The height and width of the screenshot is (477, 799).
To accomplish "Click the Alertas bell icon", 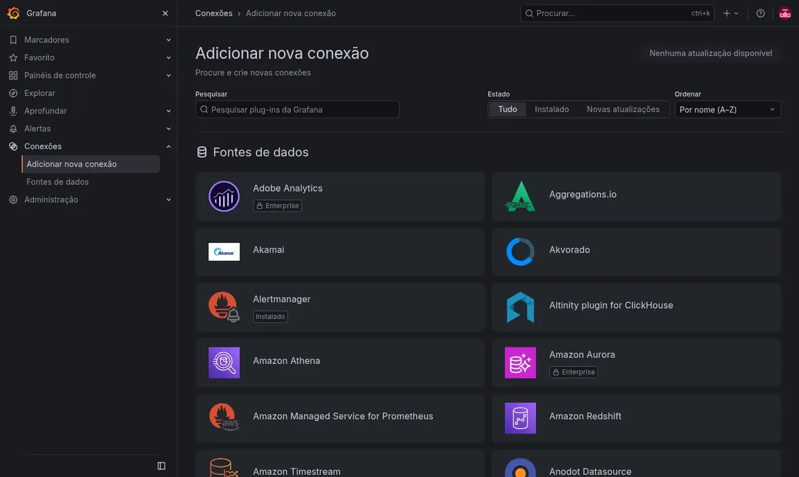I will [x=13, y=128].
